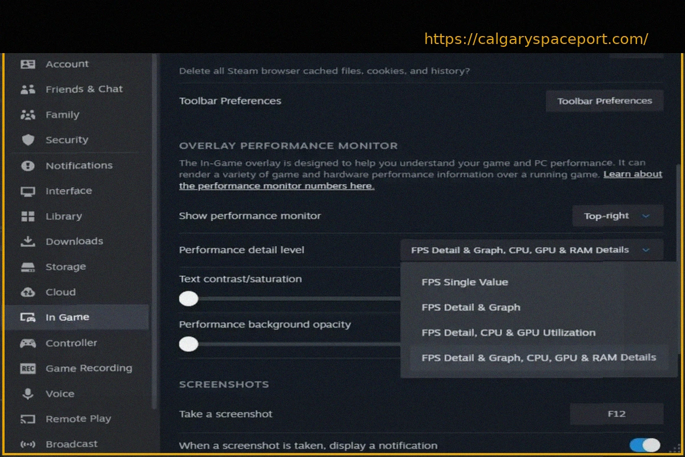Open Game Recording REC icon
This screenshot has width=685, height=457.
(x=27, y=368)
